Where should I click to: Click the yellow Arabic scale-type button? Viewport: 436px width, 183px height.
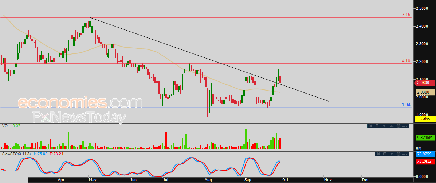425,119
